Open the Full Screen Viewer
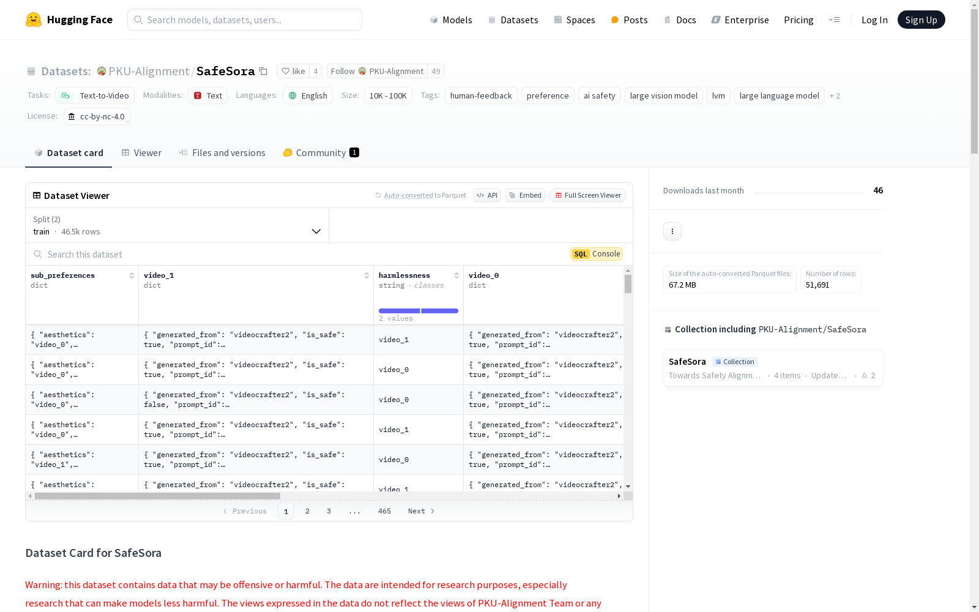 [588, 195]
